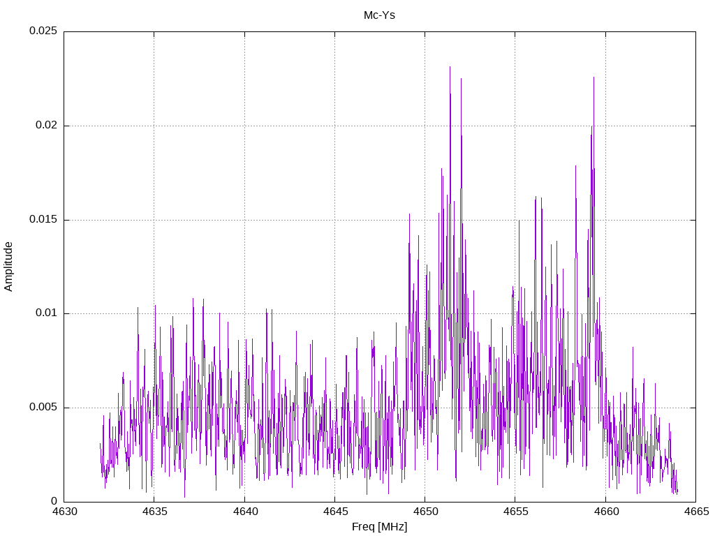Click the plot title Mc-Ys

point(379,15)
